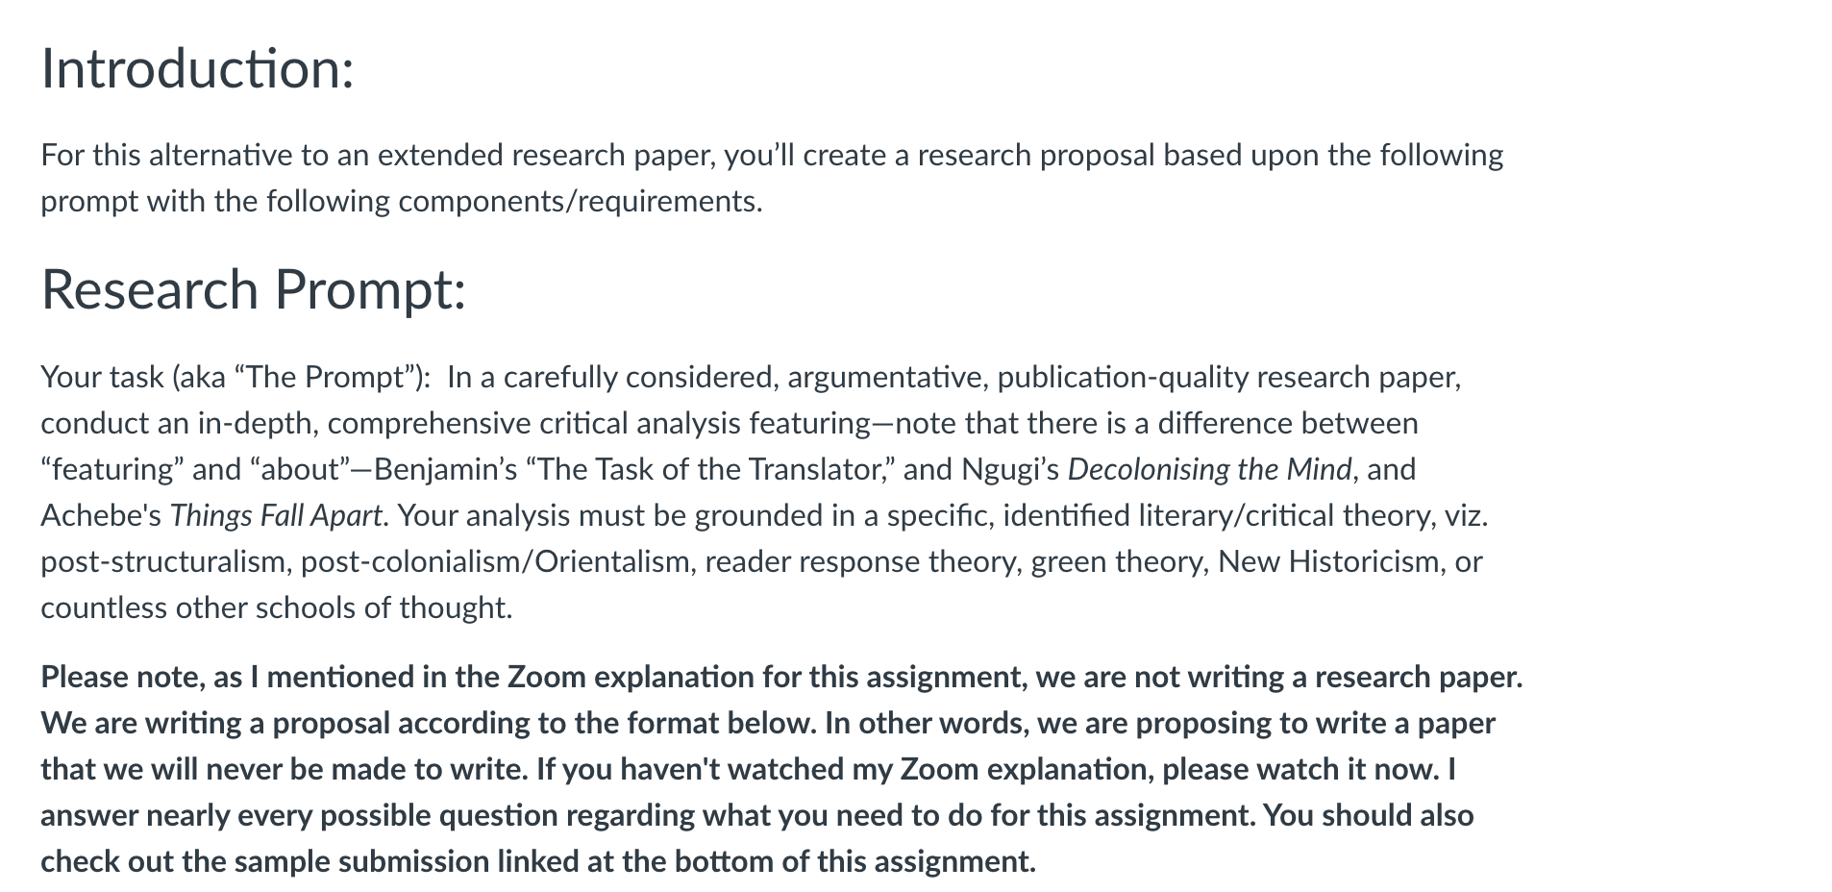The image size is (1832, 892).
Task: Click the italic title "Things Fall Apart"
Action: click(x=276, y=515)
